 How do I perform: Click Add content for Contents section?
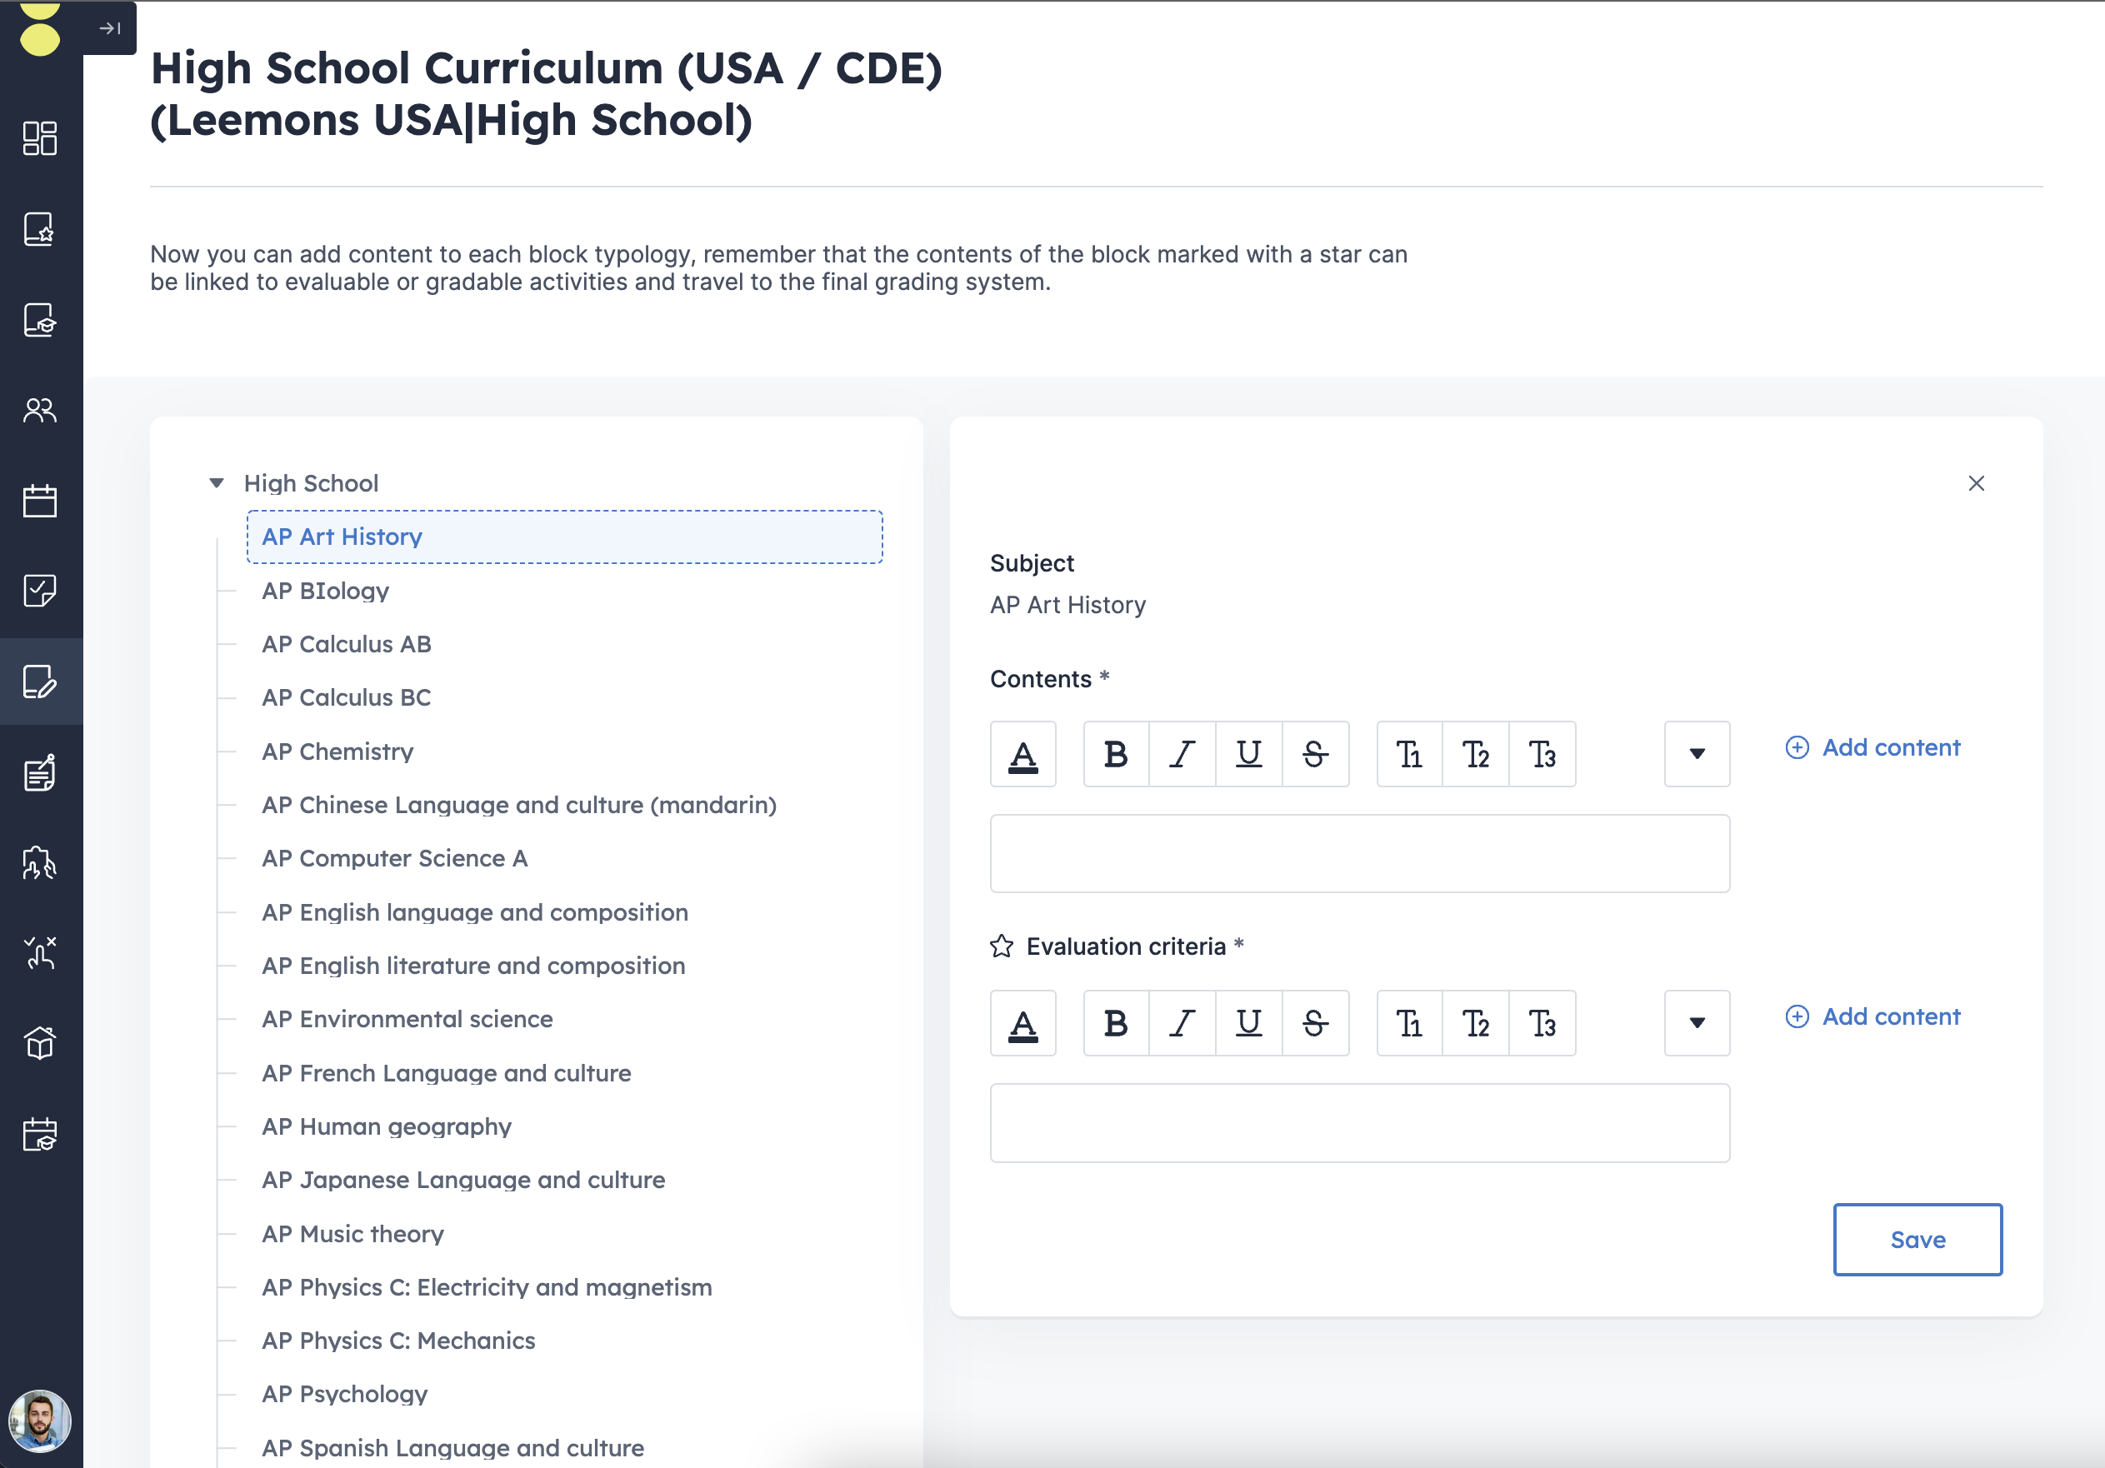pyautogui.click(x=1873, y=745)
